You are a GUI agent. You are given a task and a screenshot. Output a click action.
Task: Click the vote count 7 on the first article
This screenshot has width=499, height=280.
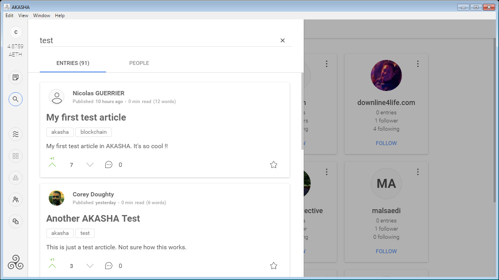[x=71, y=165]
